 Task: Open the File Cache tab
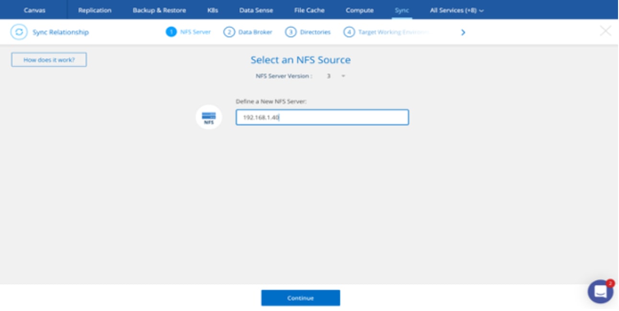[x=309, y=10]
